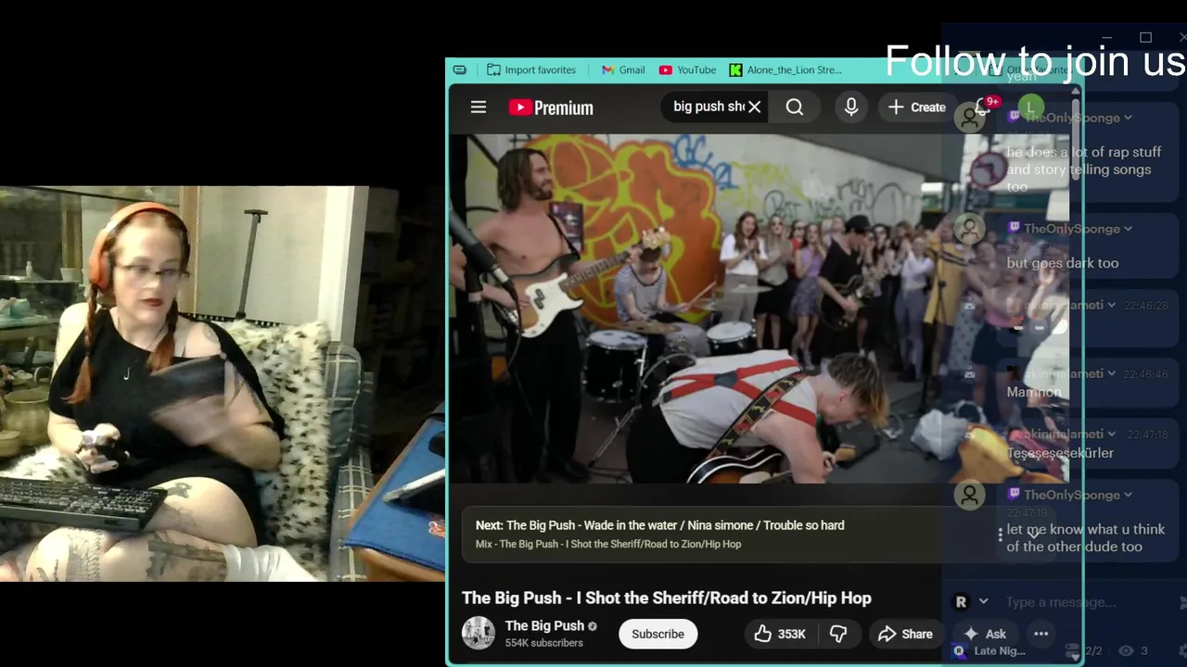Open options kebab on the Next video card

pos(1000,535)
